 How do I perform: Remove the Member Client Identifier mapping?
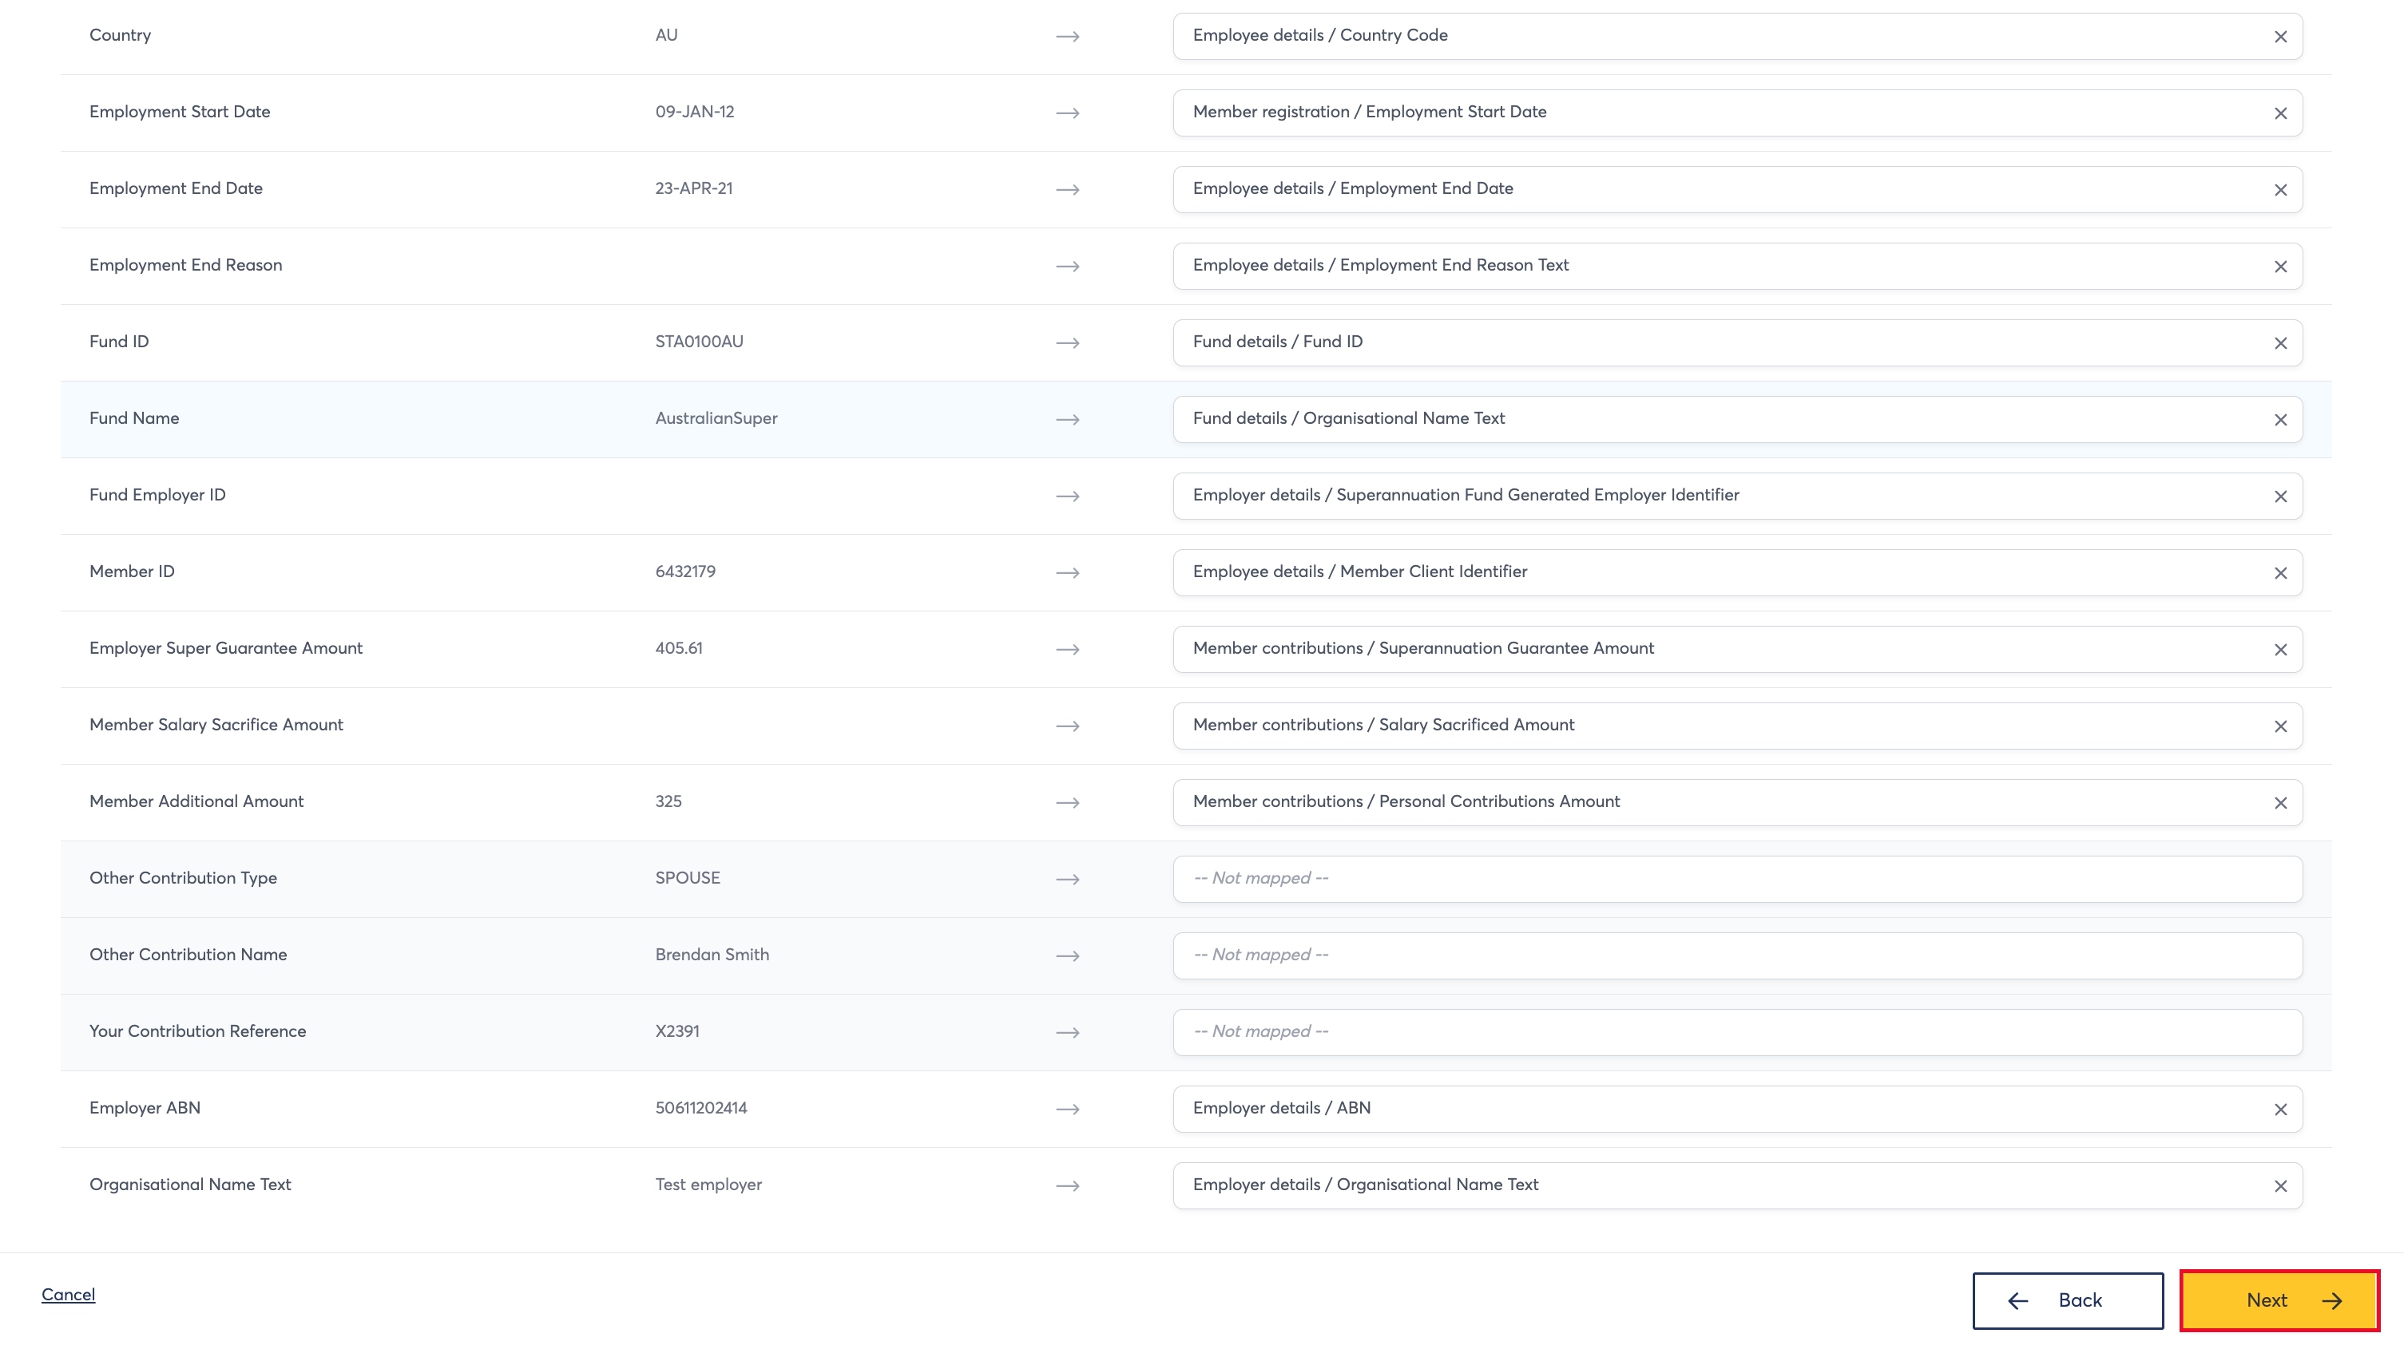coord(2280,573)
